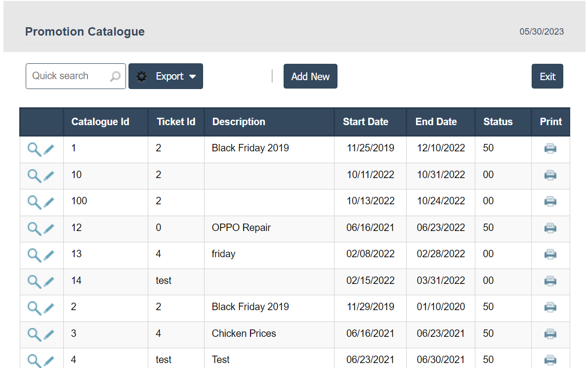This screenshot has width=587, height=368.
Task: Sort by the Status column header
Action: tap(498, 122)
